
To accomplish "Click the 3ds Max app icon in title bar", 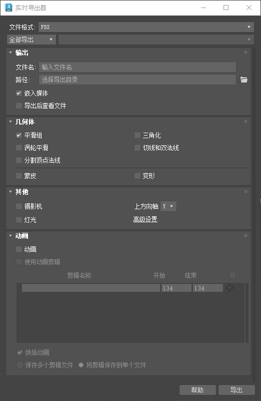I will pyautogui.click(x=8, y=8).
